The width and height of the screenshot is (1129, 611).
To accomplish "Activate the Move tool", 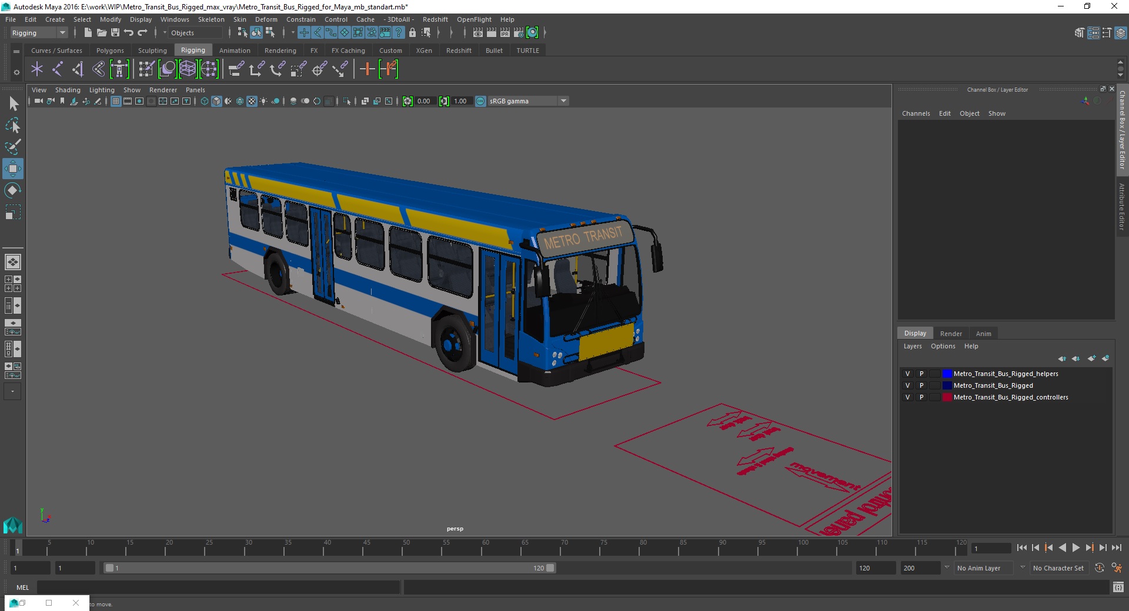I will coord(13,169).
